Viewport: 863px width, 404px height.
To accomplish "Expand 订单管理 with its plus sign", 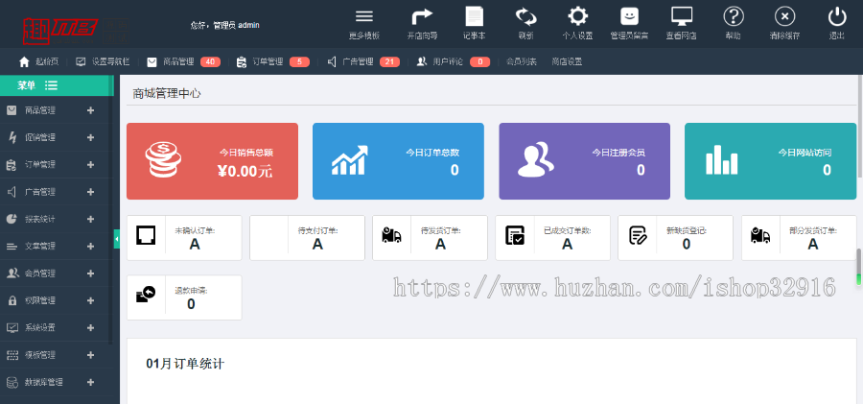I will click(91, 164).
